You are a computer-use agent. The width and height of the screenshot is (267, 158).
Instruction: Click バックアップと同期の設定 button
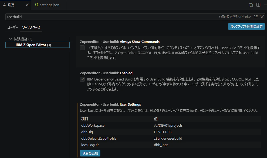[x=246, y=26]
